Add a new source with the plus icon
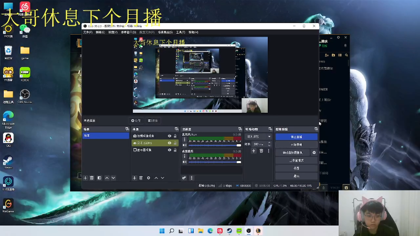420x236 pixels. (134, 178)
